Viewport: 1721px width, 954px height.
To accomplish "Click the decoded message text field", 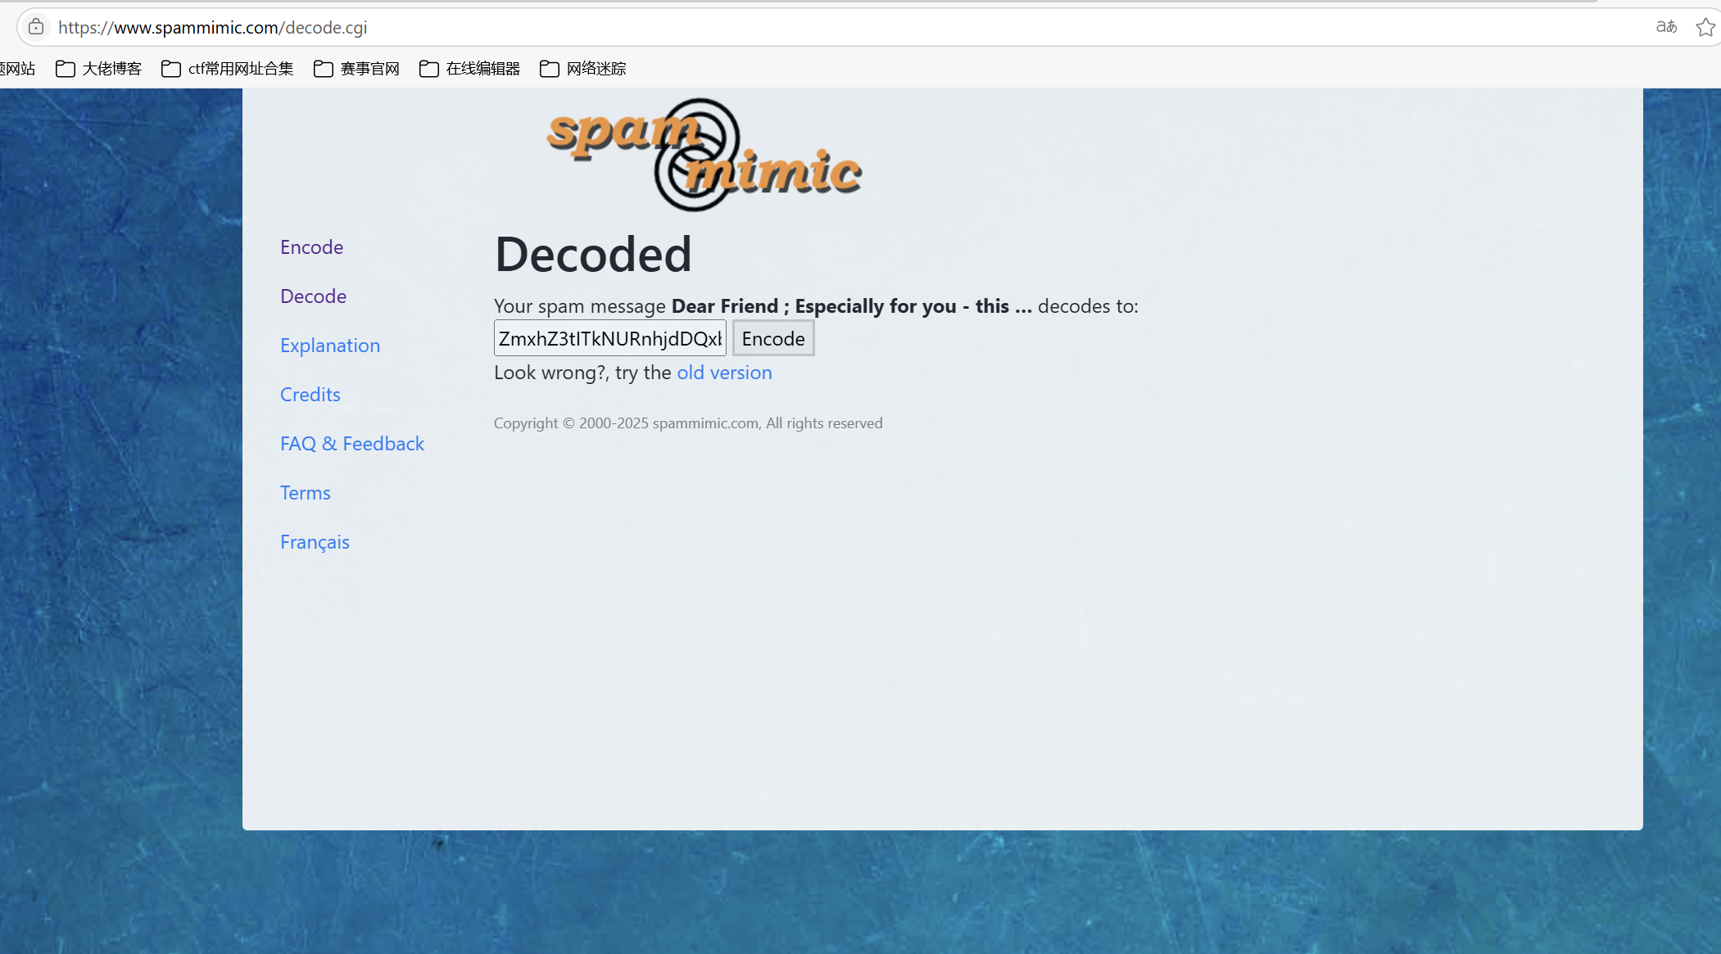I will click(610, 338).
